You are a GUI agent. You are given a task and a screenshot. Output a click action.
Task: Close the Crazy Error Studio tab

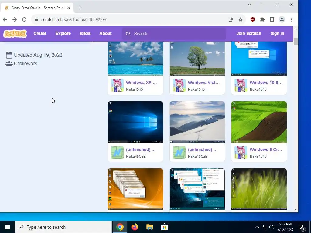click(69, 8)
